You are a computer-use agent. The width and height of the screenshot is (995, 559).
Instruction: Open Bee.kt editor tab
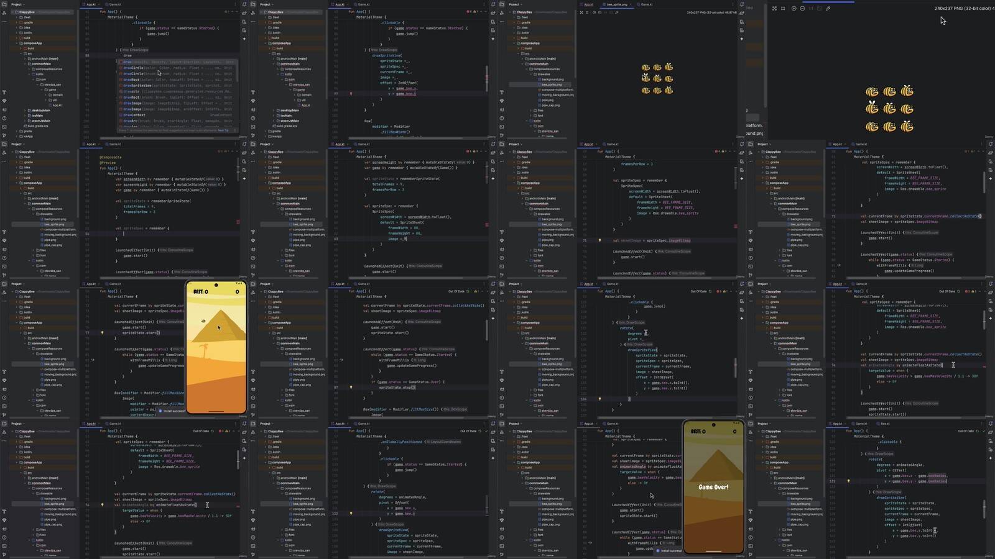883,424
